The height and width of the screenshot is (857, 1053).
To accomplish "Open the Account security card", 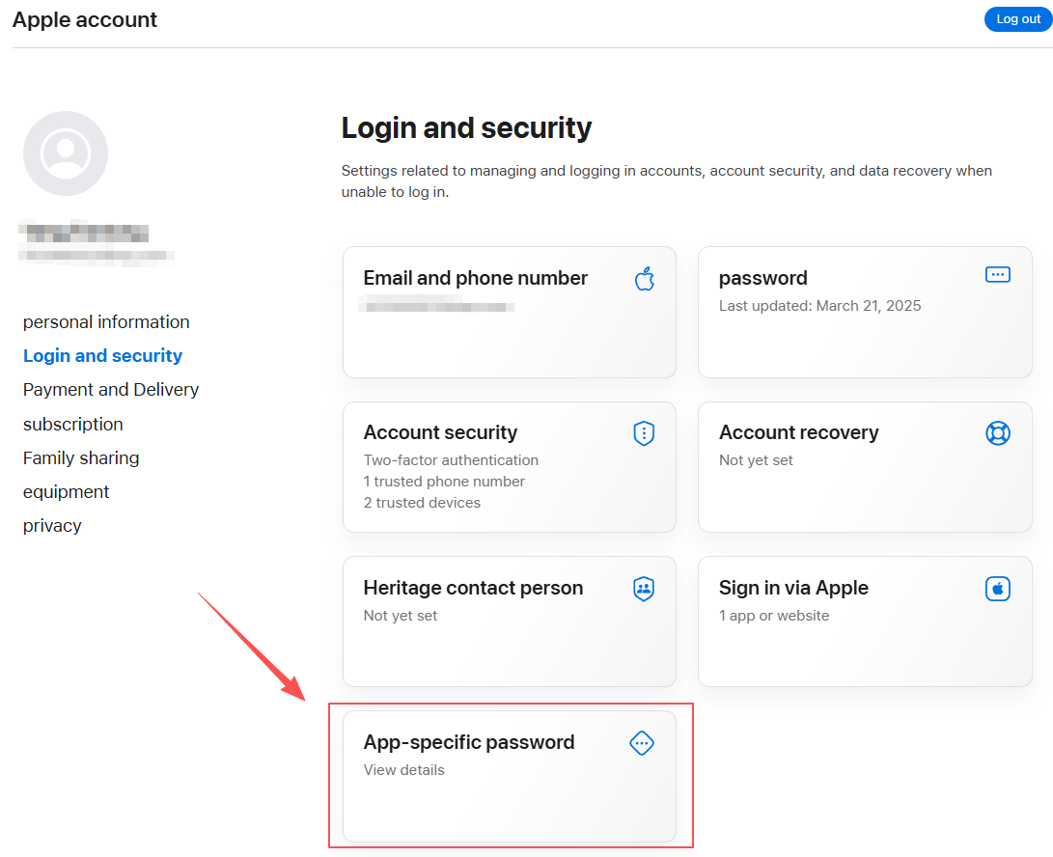I will pyautogui.click(x=509, y=467).
